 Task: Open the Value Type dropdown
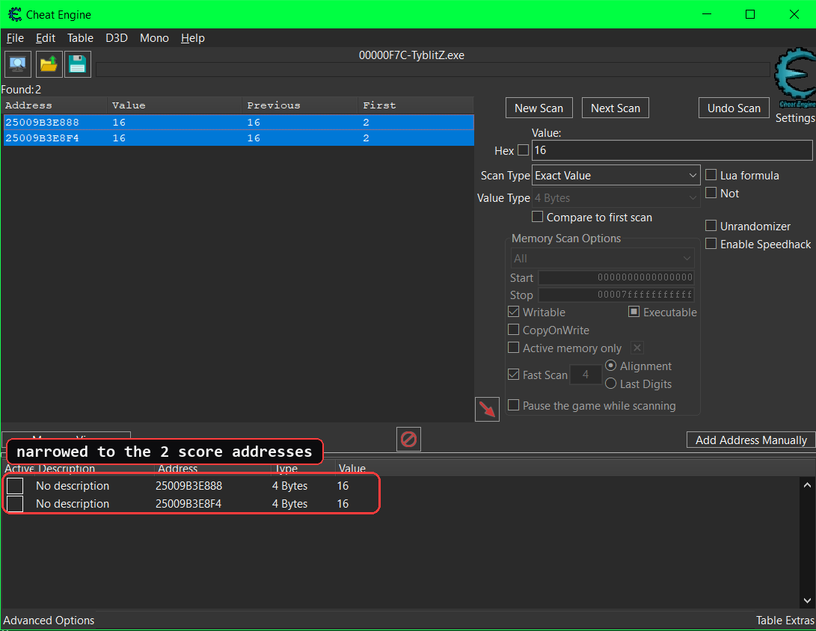tap(616, 198)
